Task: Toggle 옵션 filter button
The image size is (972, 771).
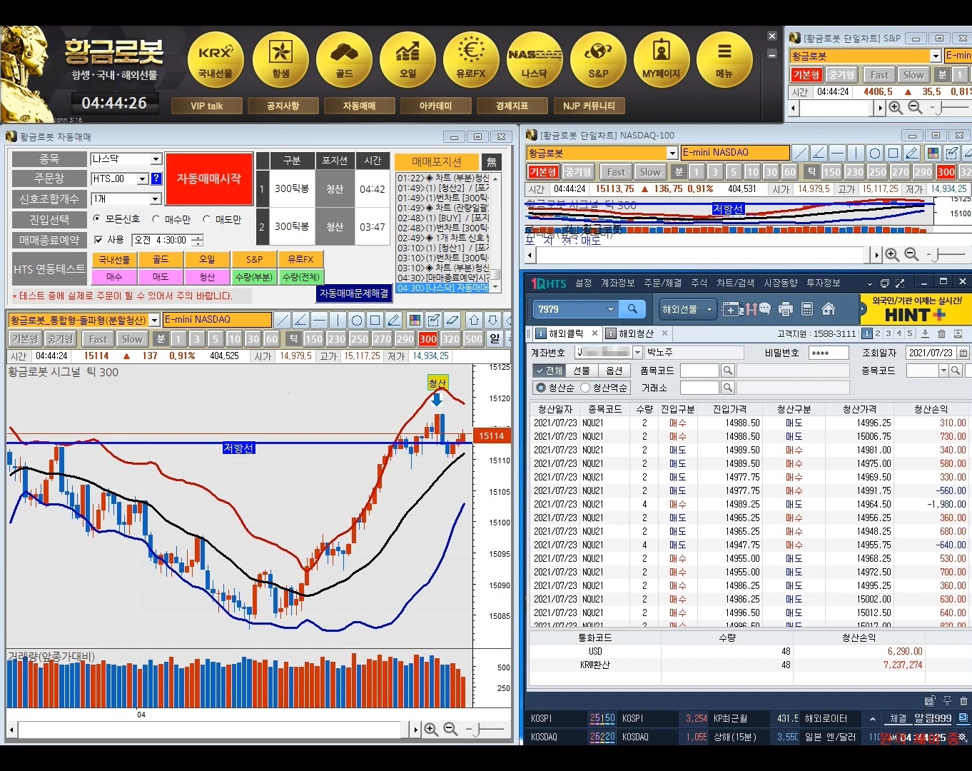Action: 614,371
